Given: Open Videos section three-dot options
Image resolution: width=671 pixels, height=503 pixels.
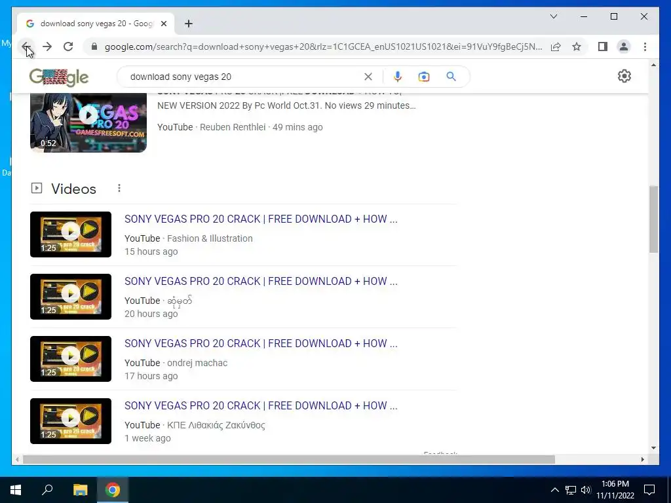Looking at the screenshot, I should pos(119,188).
